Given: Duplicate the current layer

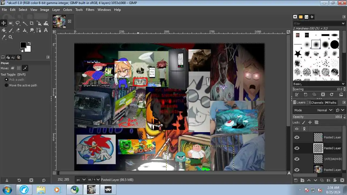Looking at the screenshot, I should click(322, 180).
